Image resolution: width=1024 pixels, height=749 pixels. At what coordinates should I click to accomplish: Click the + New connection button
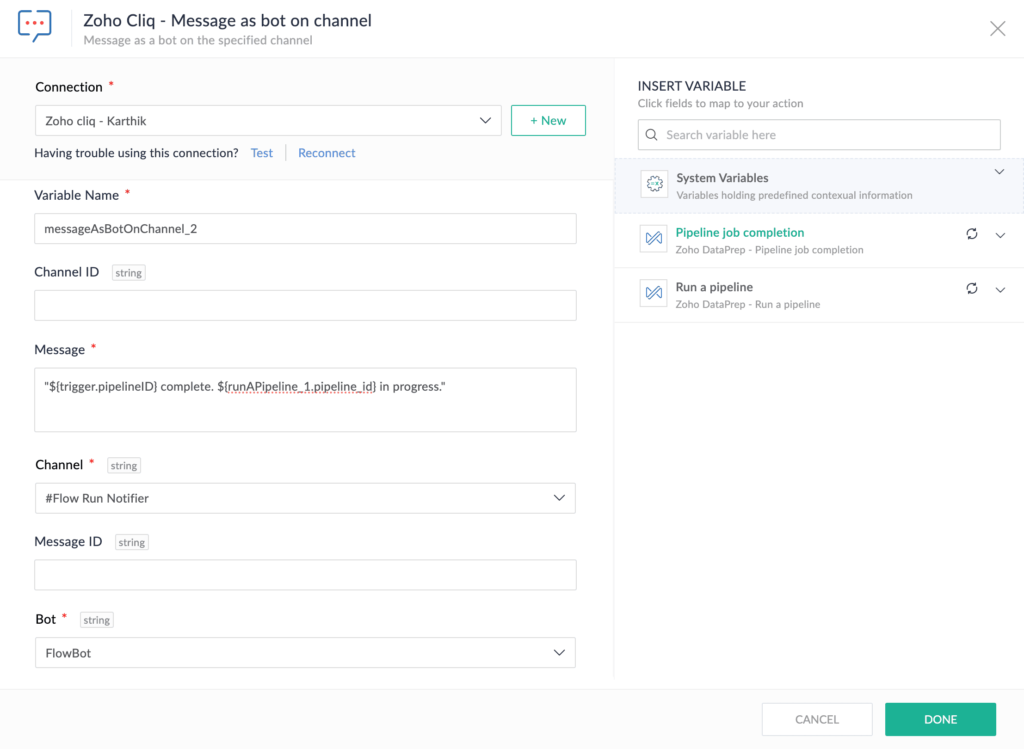click(x=548, y=121)
